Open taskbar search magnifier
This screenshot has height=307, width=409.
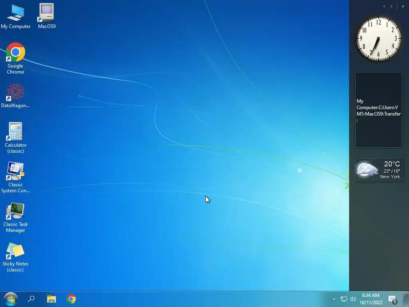(x=31, y=299)
